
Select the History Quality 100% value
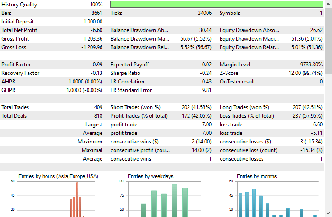(x=96, y=5)
